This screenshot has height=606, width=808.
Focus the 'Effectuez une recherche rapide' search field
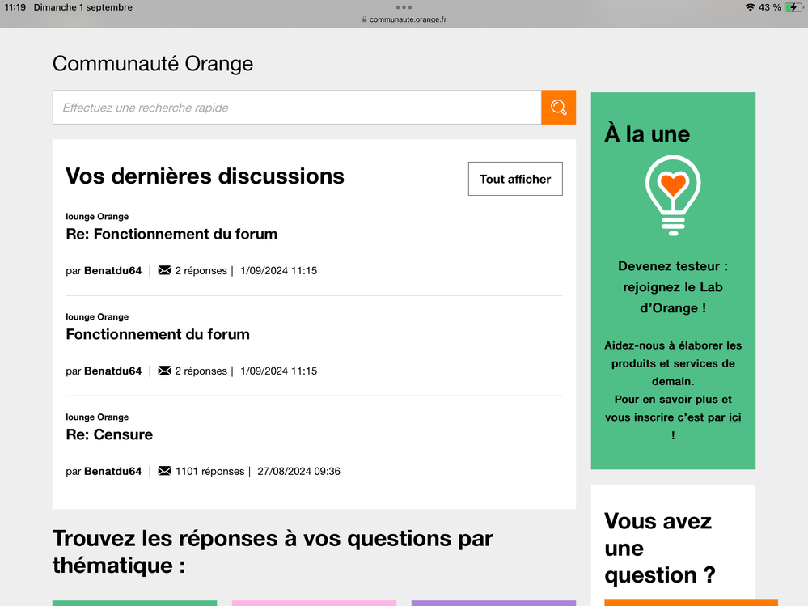(x=296, y=108)
